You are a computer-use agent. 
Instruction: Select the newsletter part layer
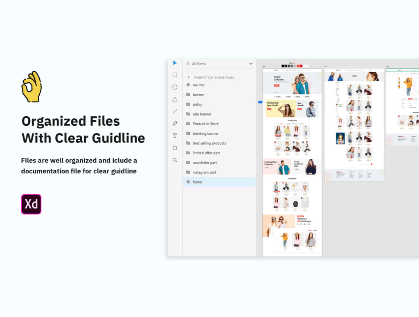(205, 163)
